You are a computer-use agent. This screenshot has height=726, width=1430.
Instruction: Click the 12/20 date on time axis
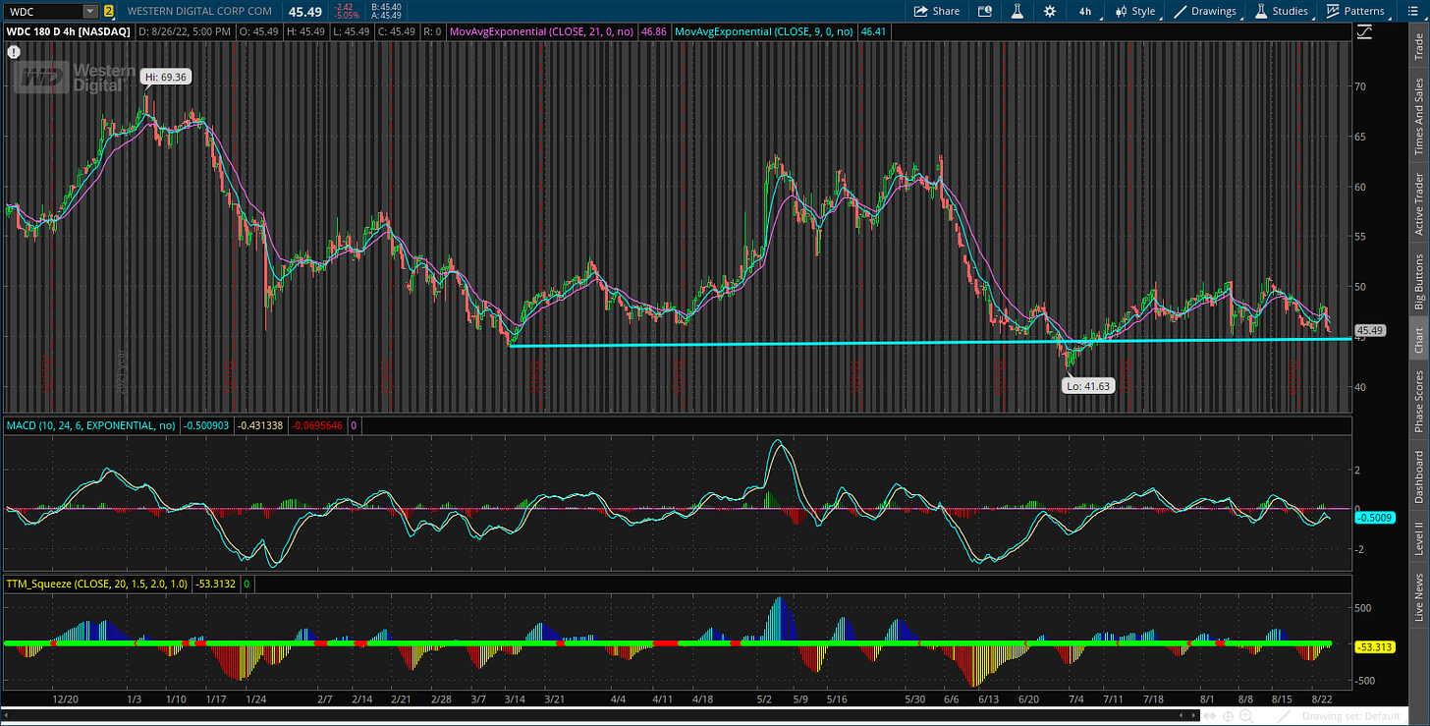pyautogui.click(x=66, y=698)
